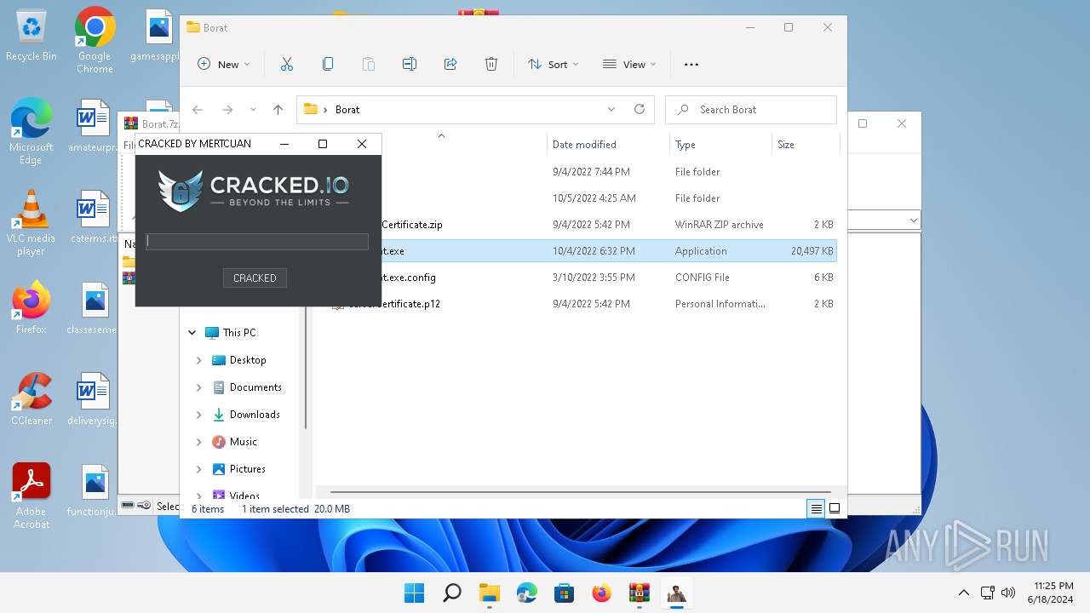Refresh the Borat folder view
The image size is (1090, 613).
click(x=640, y=109)
